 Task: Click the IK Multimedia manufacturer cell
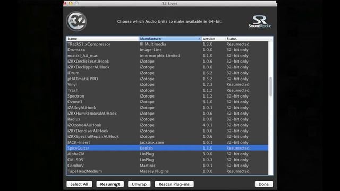(153, 44)
